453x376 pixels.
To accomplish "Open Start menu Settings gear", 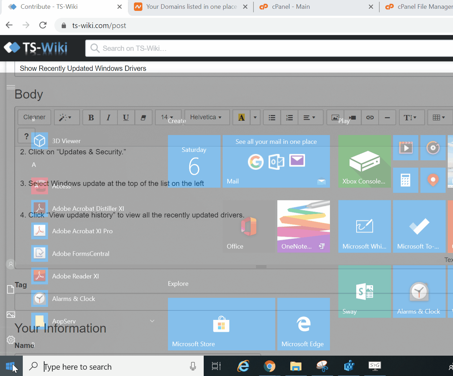I will tap(11, 340).
